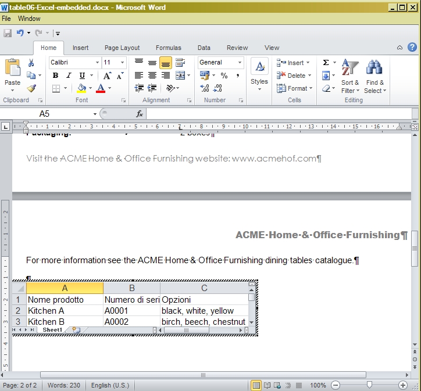The height and width of the screenshot is (391, 421).
Task: Switch to the Review tab
Action: coord(237,48)
